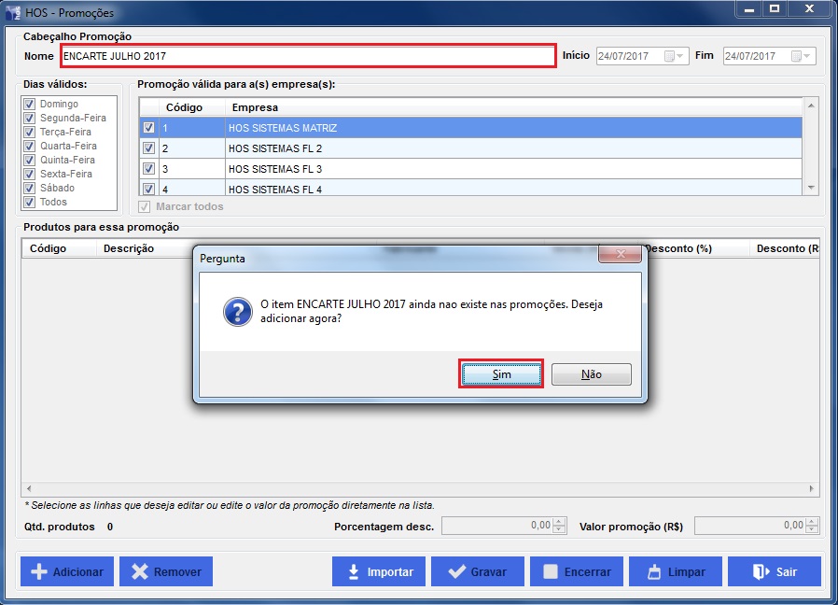Confirm with the Sim button
The height and width of the screenshot is (605, 838).
[501, 373]
